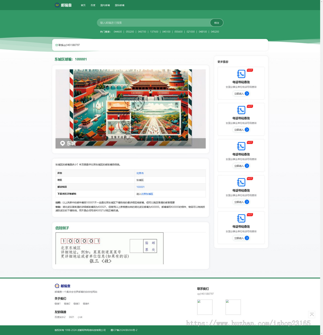Select hot search 043700
This screenshot has width=323, height=335.
(142, 32)
